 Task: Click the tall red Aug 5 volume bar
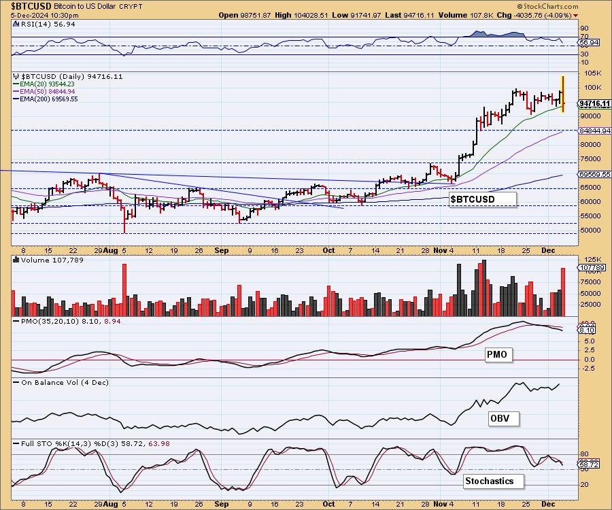pos(124,290)
